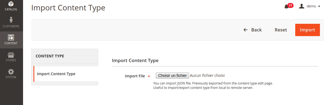Click the Reset button
Viewport: 332px width, 105px height.
point(281,30)
